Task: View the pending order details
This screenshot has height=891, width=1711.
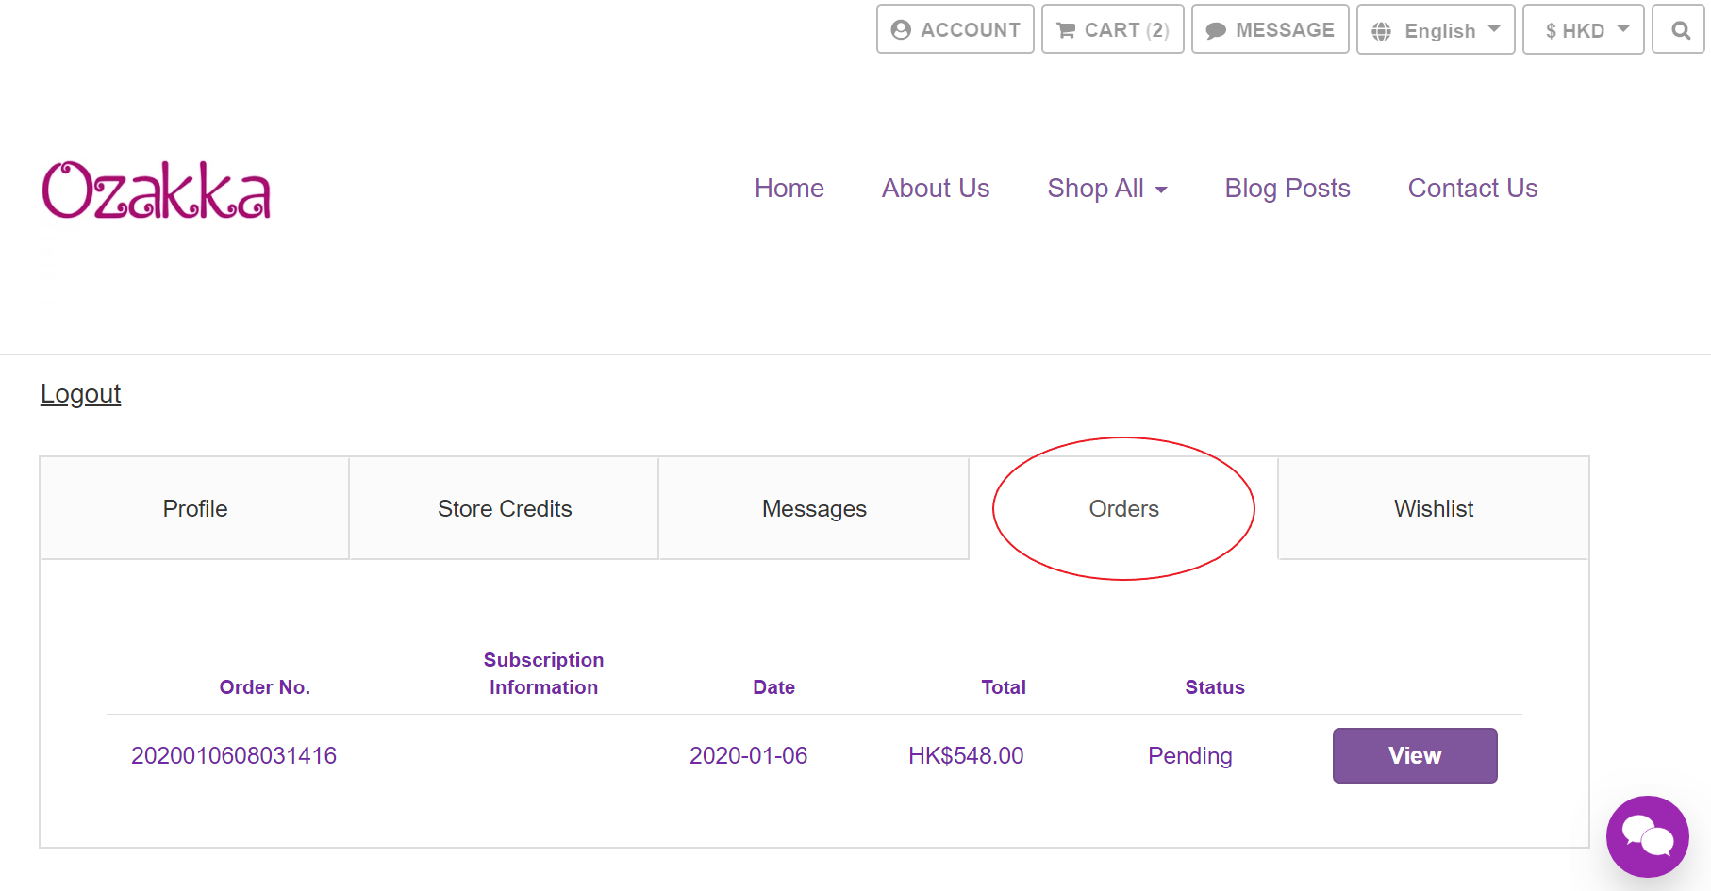Action: [1414, 755]
